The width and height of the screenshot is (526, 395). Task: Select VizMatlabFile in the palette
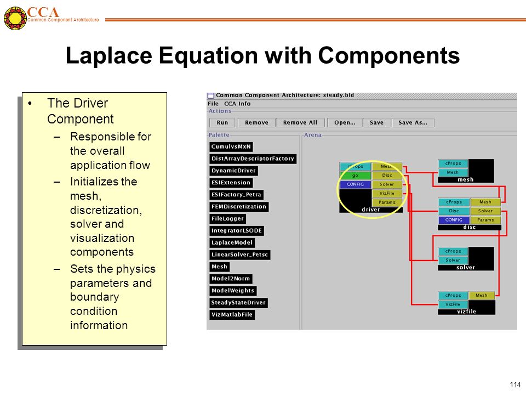[232, 315]
